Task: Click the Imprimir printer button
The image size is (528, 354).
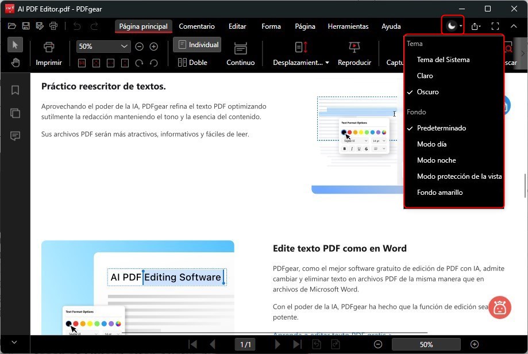Action: pyautogui.click(x=49, y=53)
